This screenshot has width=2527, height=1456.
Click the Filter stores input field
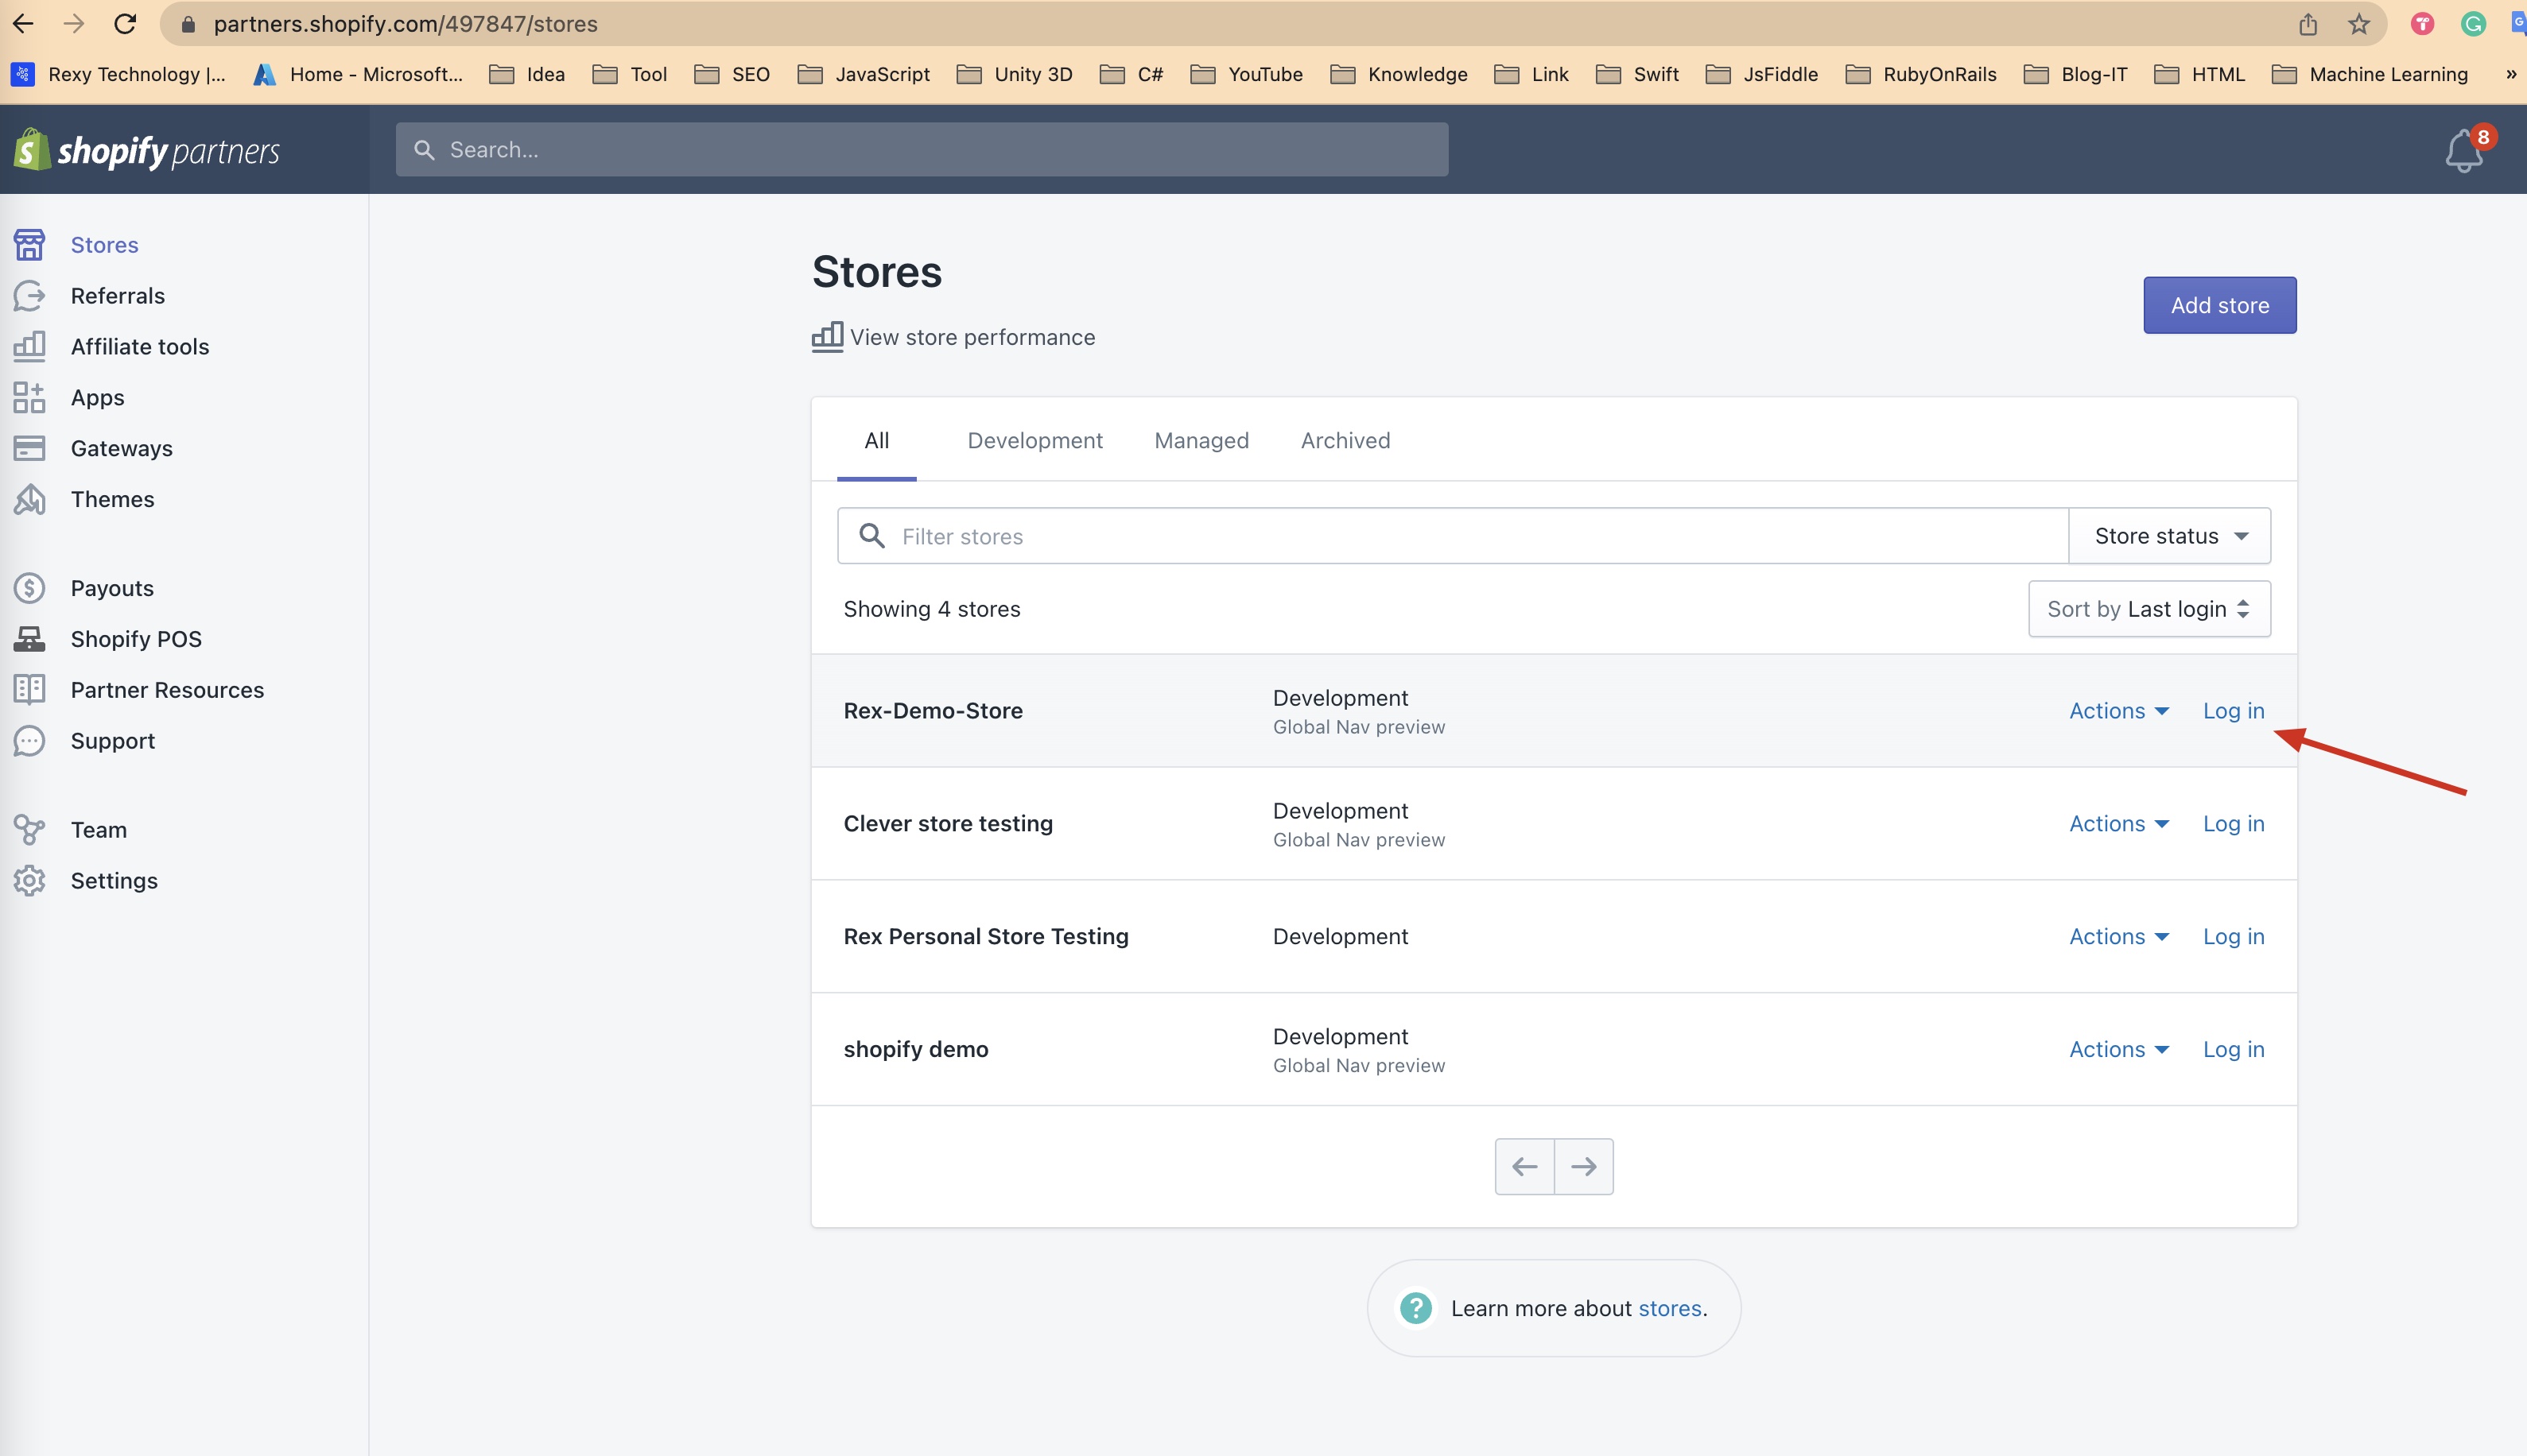pyautogui.click(x=1470, y=536)
